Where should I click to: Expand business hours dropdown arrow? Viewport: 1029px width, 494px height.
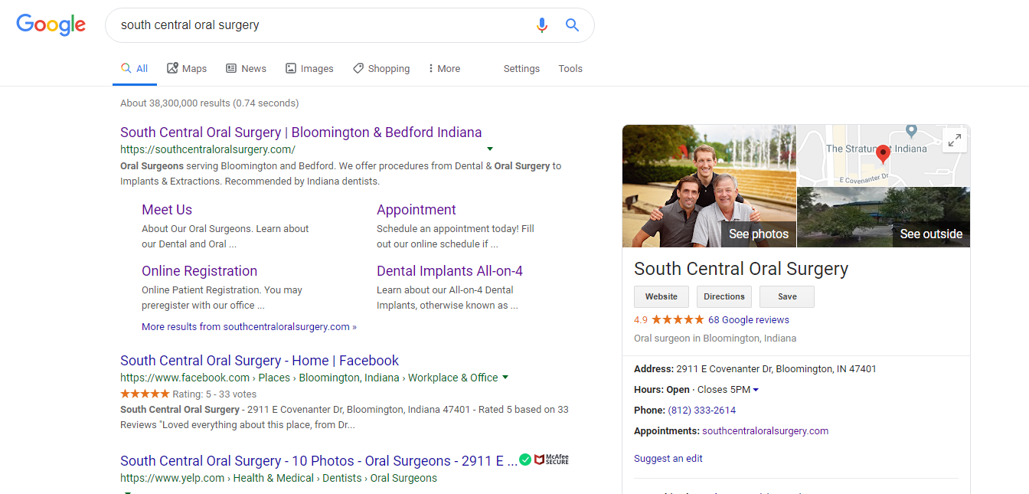(756, 390)
